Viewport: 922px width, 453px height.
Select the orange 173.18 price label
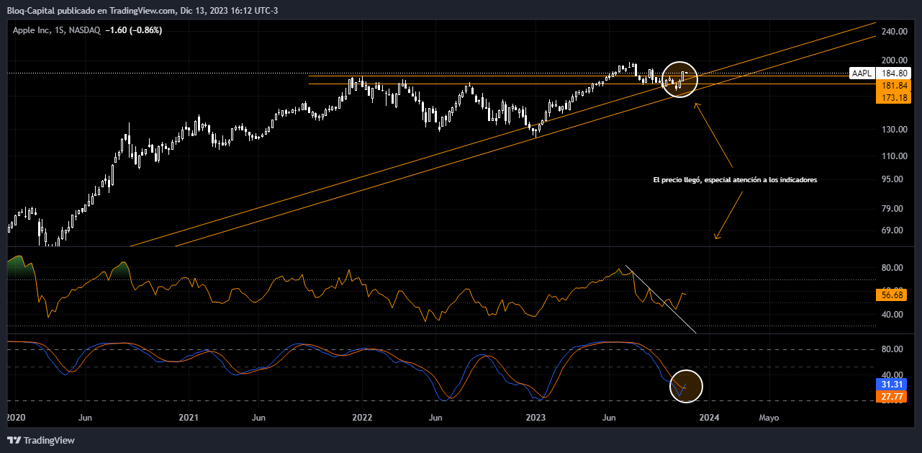894,97
